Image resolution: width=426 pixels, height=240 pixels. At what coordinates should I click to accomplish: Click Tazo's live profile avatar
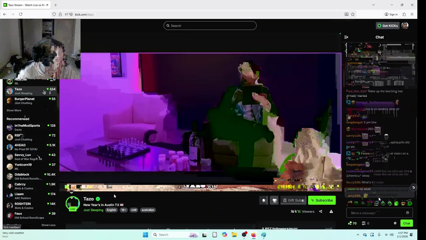(73, 203)
